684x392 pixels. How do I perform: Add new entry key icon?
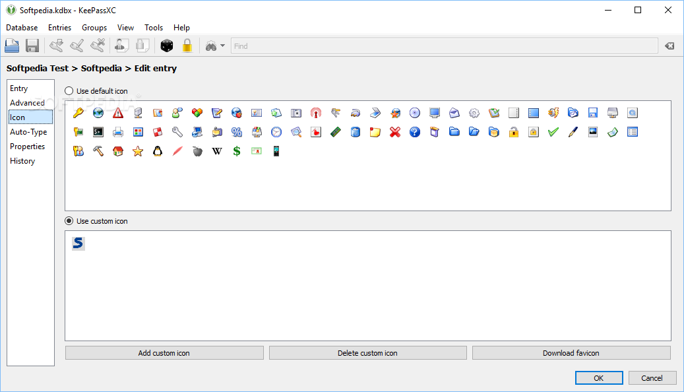pos(56,46)
